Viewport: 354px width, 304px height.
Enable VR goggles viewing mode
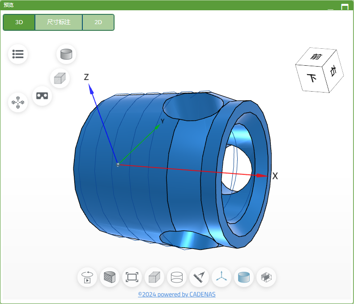pos(42,96)
